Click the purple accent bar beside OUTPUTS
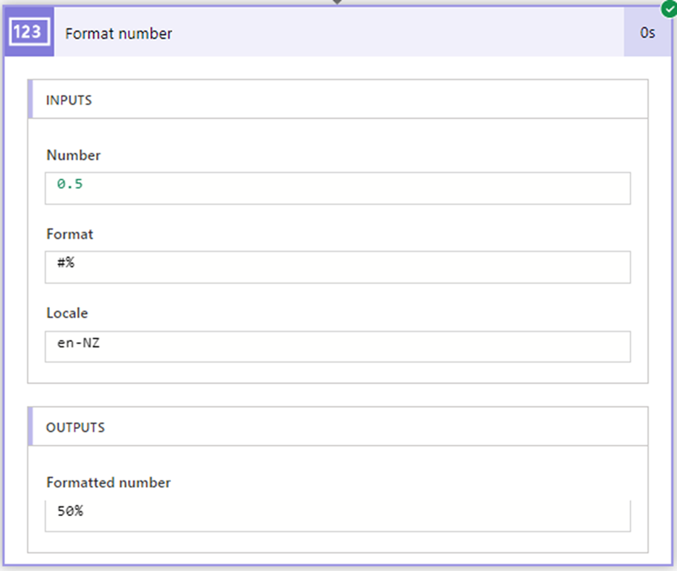The height and width of the screenshot is (571, 677). (30, 427)
